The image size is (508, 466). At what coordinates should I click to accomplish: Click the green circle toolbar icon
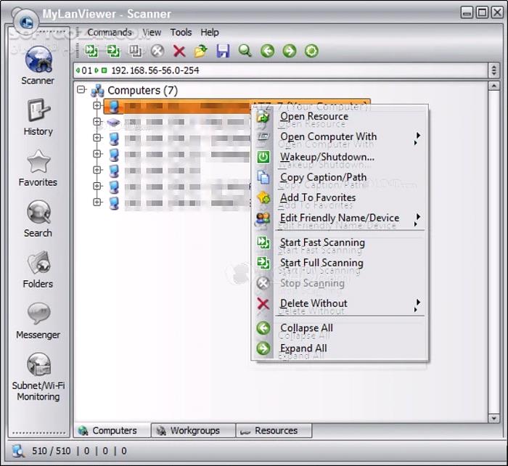coord(311,51)
